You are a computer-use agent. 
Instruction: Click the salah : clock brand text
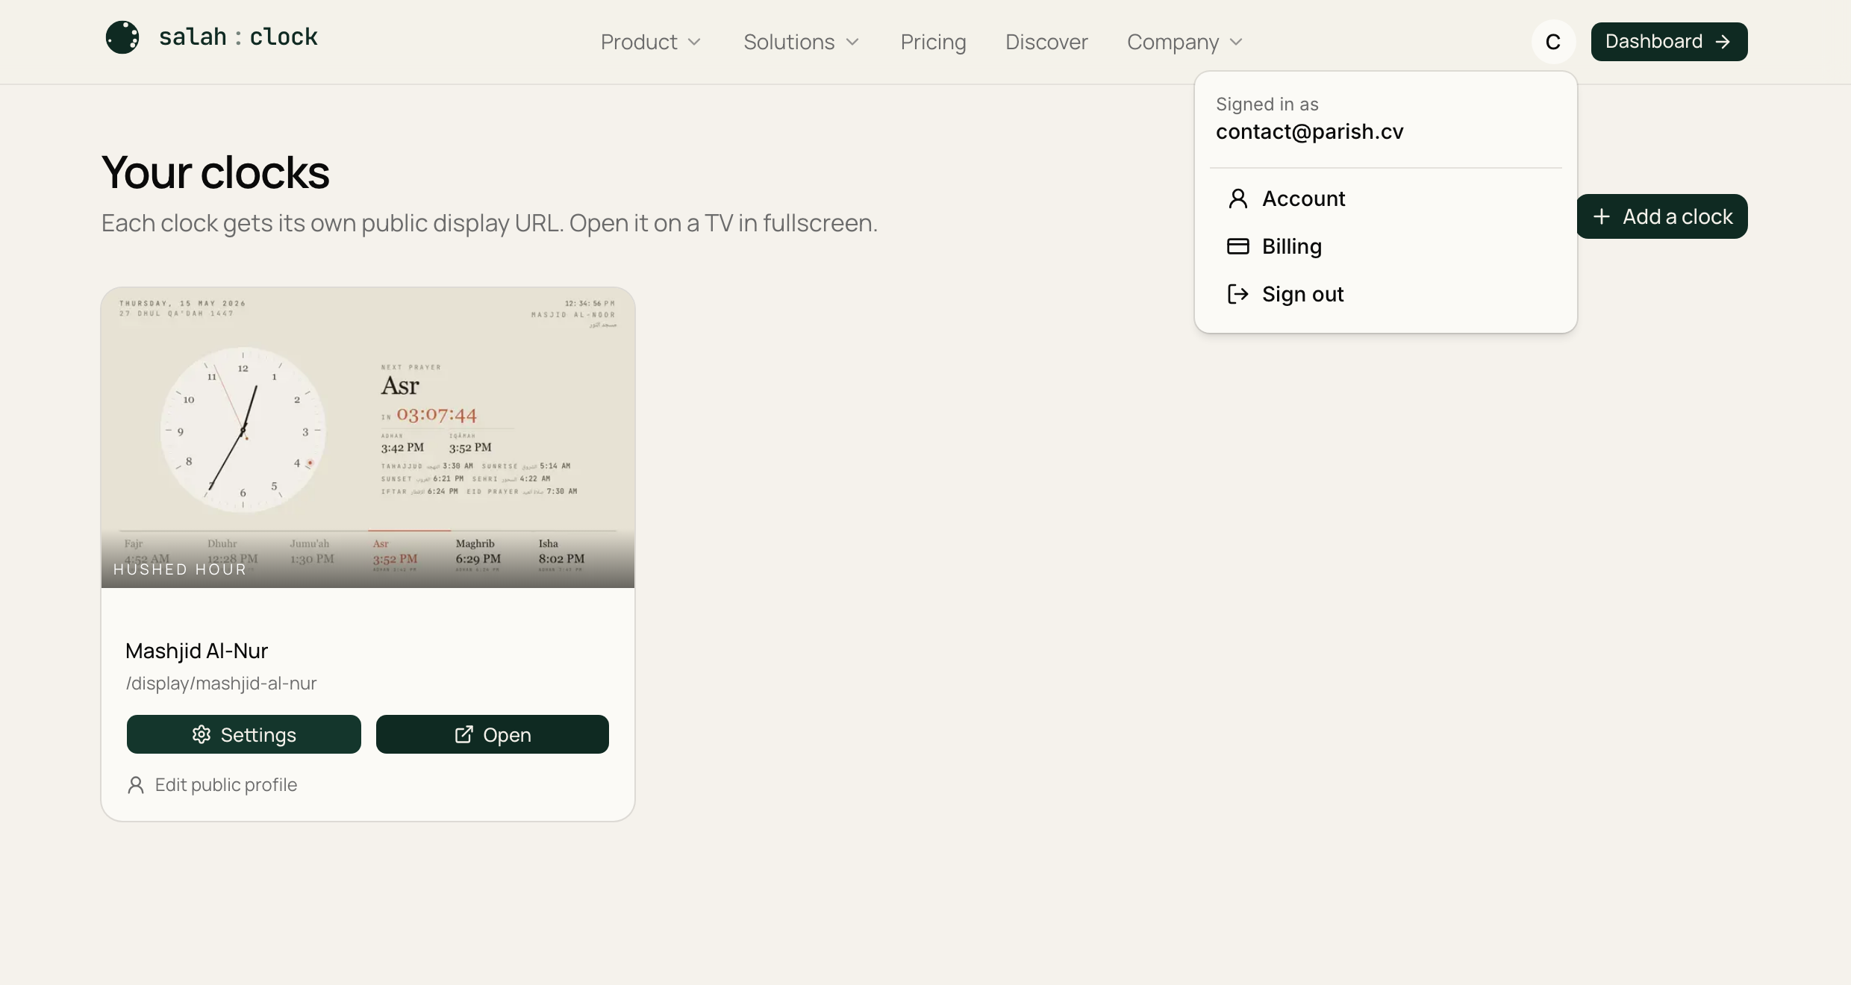[x=238, y=37]
